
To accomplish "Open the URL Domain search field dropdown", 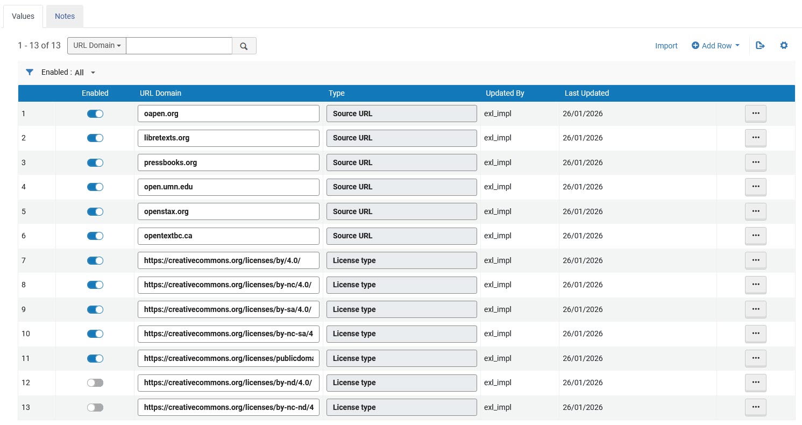I will click(97, 46).
